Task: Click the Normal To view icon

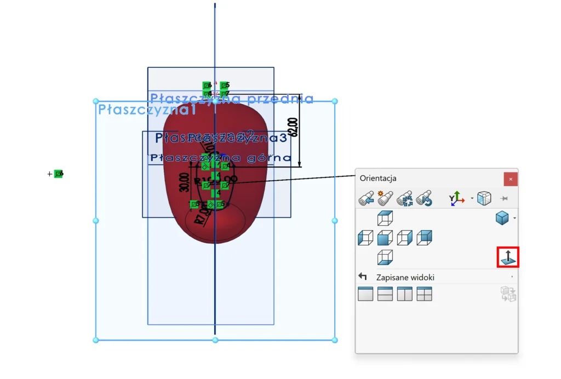Action: point(508,257)
